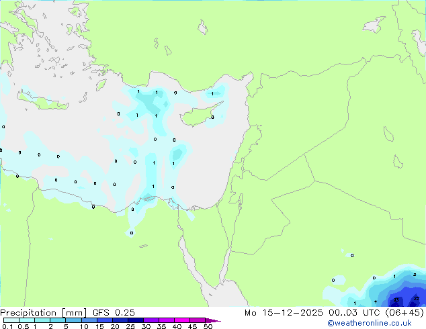Pick the 2–5 mm legend swatch
426x329 pixels.
58,320
